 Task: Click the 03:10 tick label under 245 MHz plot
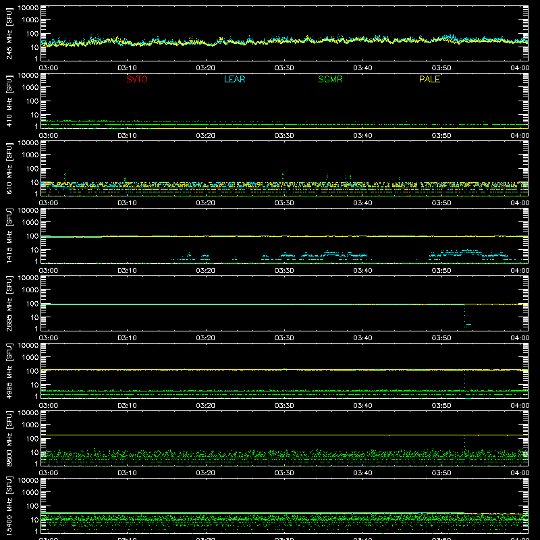(127, 68)
